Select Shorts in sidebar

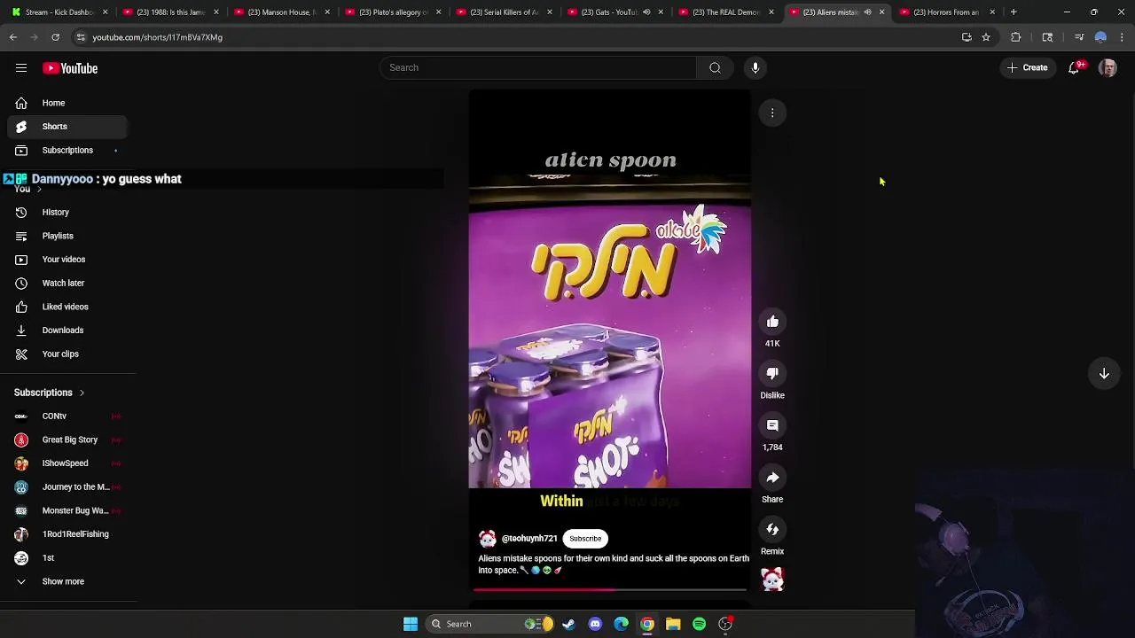pos(67,127)
